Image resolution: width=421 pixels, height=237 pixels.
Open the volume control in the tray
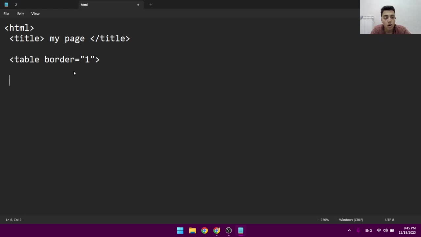[385, 230]
